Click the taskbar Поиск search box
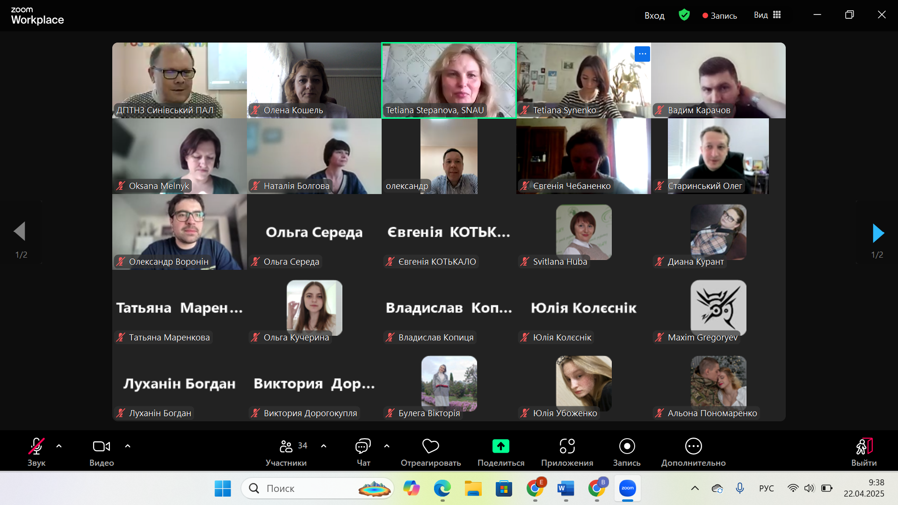Viewport: 898px width, 505px height. (x=318, y=489)
